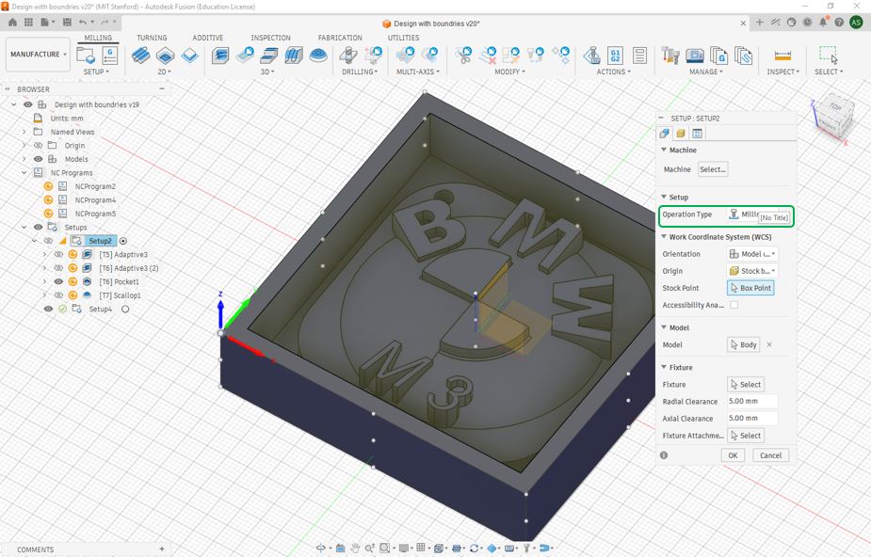This screenshot has height=557, width=871.
Task: Open the Tool Library icon in Manage
Action: point(670,56)
